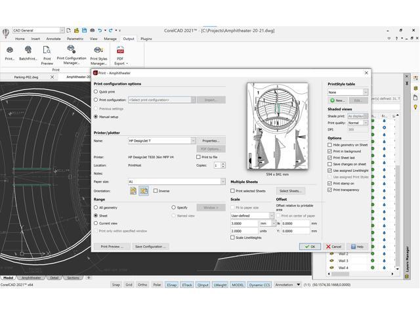Toggle visibility eye of Wall 4 layer
The width and height of the screenshot is (420, 315).
331,267
